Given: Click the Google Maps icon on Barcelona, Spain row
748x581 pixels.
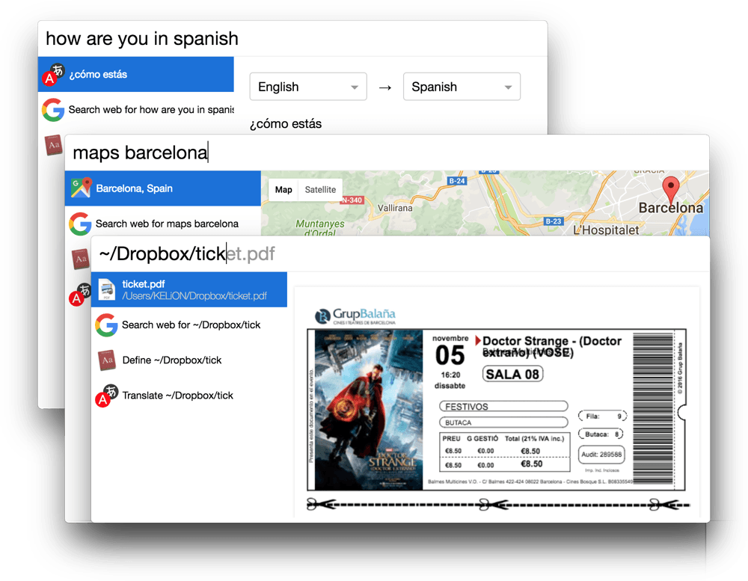Looking at the screenshot, I should click(81, 188).
